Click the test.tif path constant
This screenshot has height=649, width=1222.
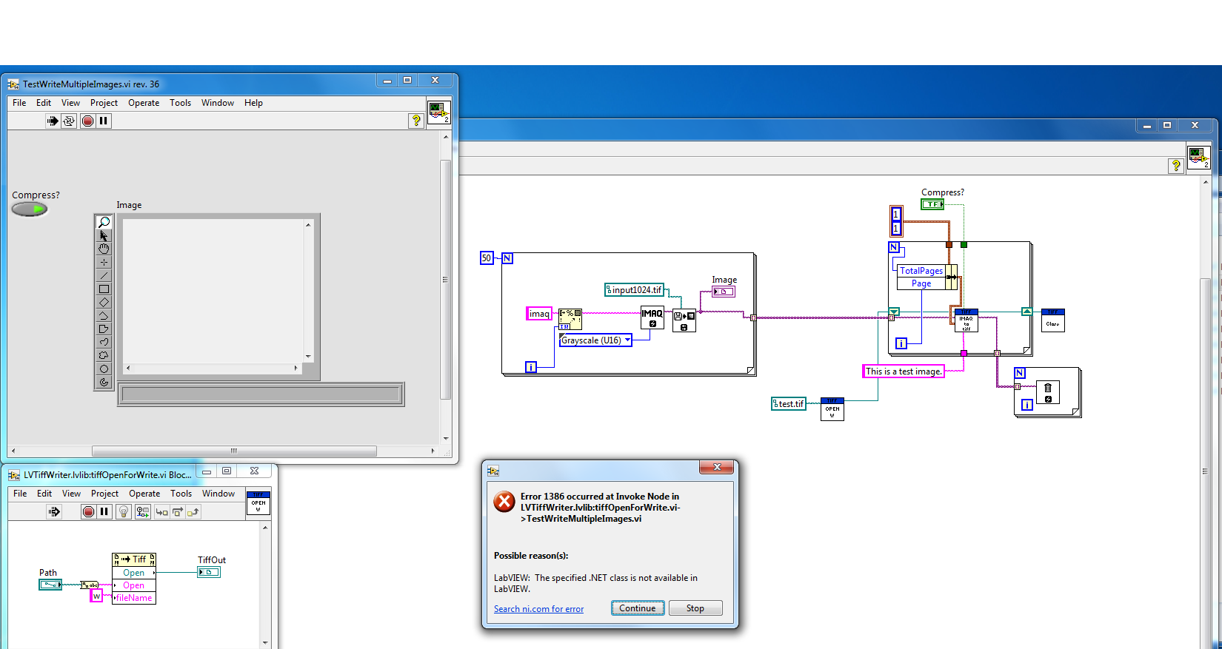(x=789, y=404)
